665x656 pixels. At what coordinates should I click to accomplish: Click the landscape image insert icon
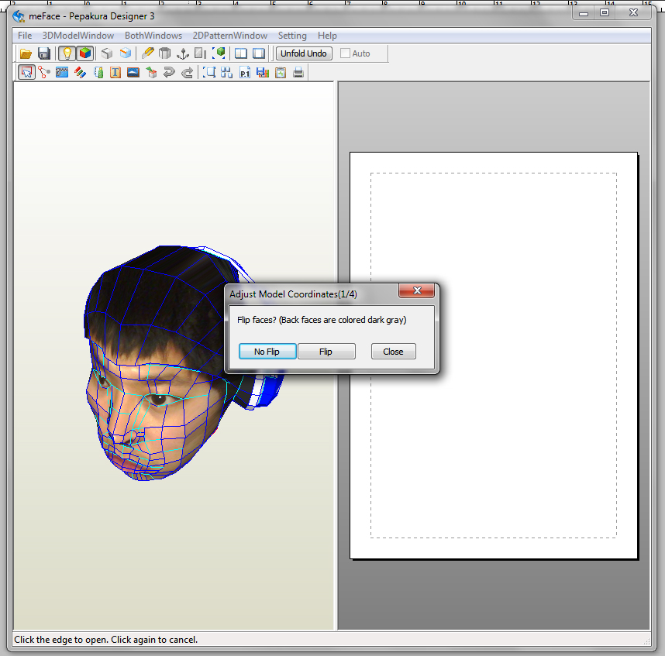pos(133,73)
